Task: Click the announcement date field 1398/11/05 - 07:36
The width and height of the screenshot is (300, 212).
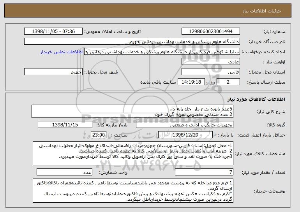Action: pos(53,32)
